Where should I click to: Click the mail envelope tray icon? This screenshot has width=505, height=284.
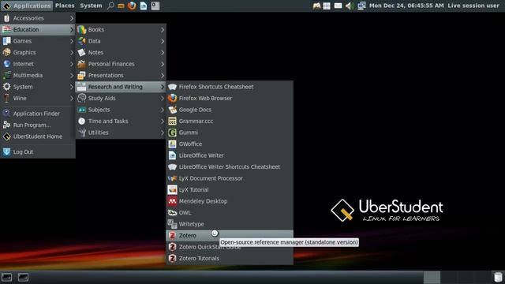[x=338, y=6]
